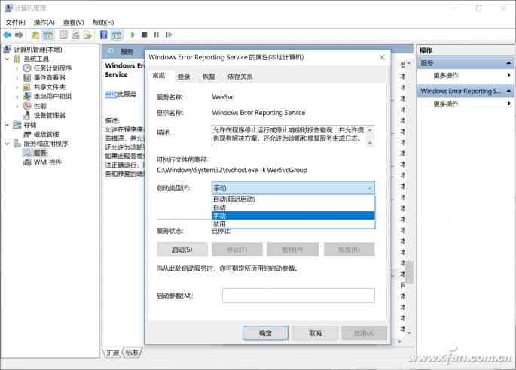Collapse the 系统工具 tree node

(x=8, y=59)
